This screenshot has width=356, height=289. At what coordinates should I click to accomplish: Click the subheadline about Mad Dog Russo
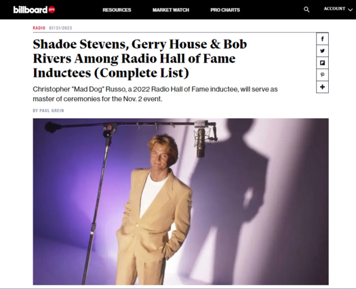pyautogui.click(x=155, y=94)
